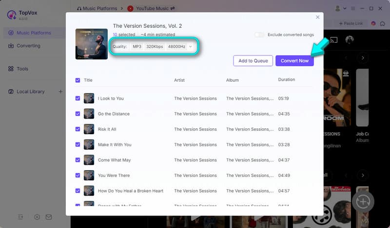Click the round pink icon beside Paste Link

[x=373, y=23]
